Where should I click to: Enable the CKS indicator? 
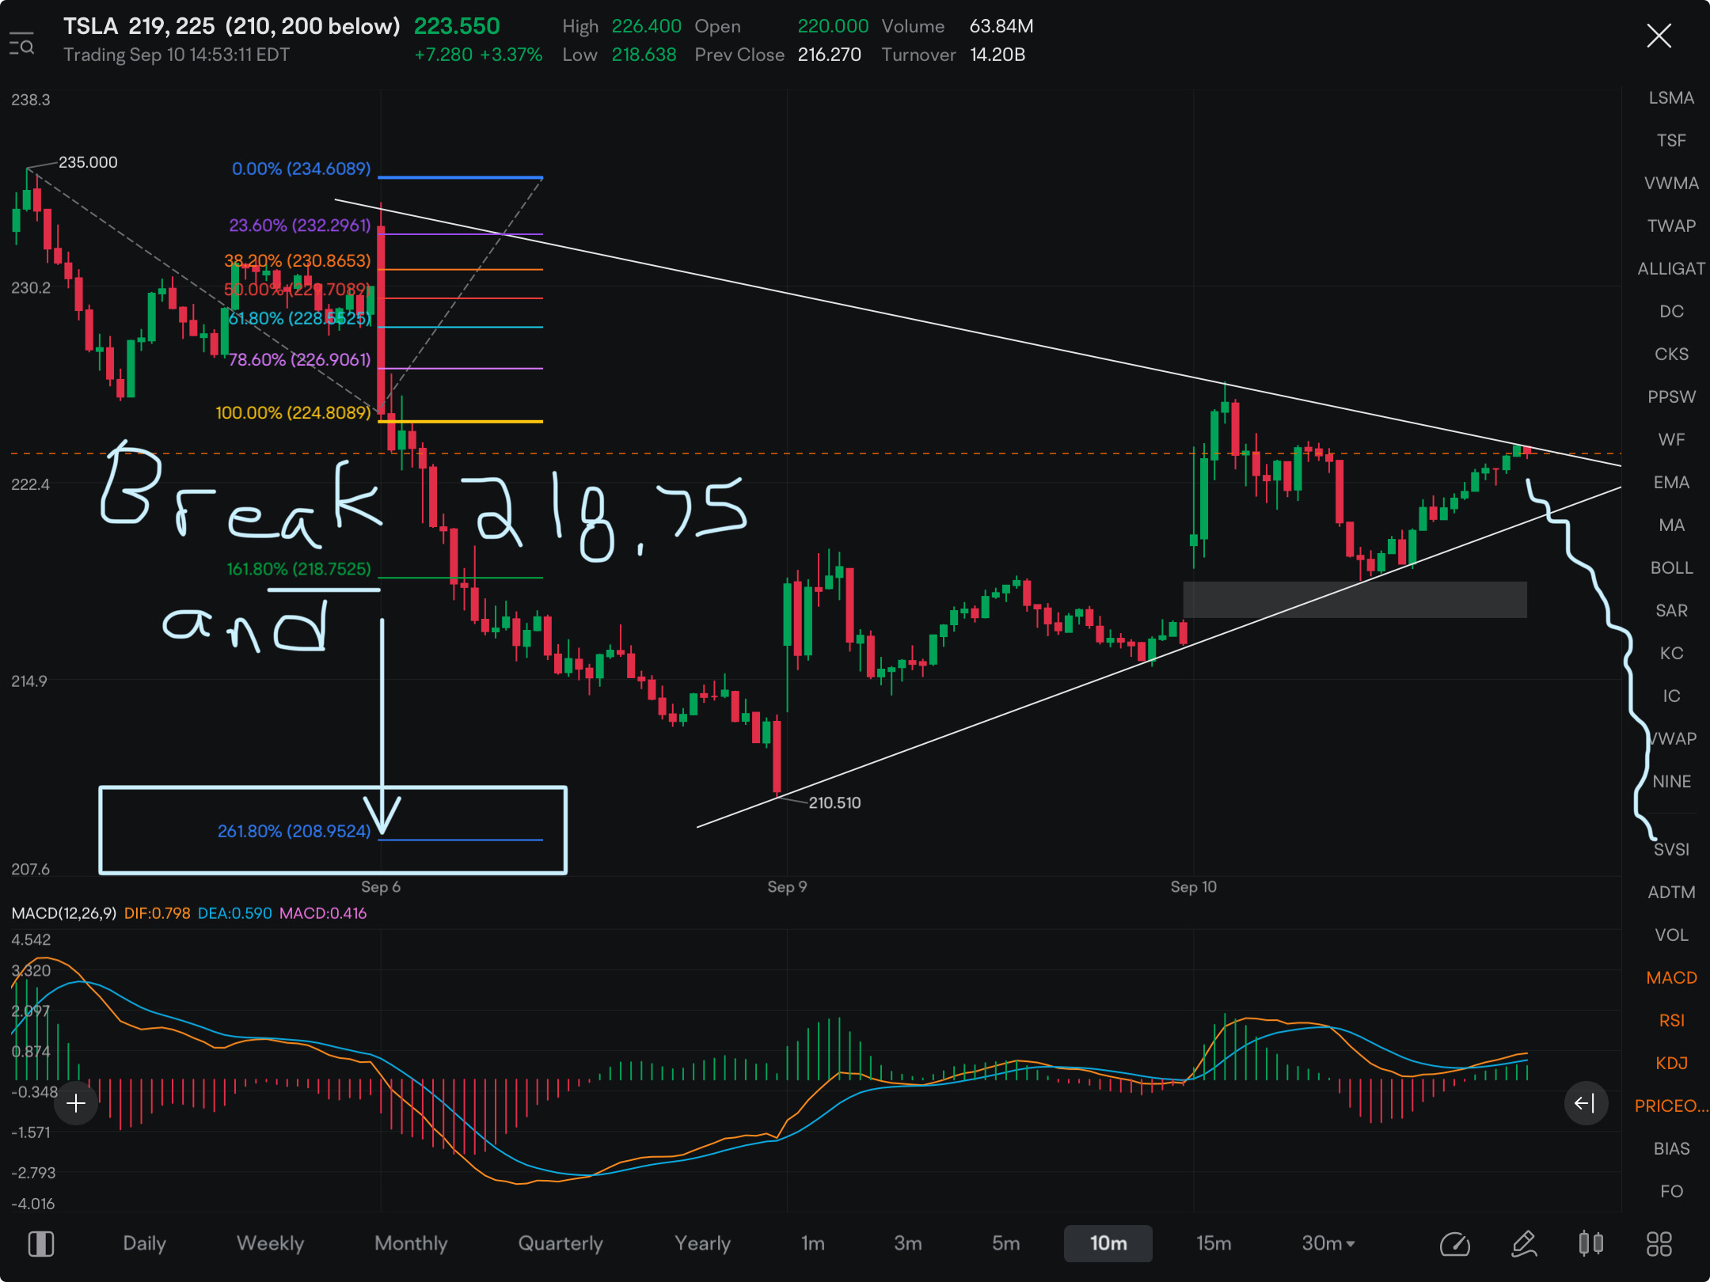click(x=1671, y=355)
